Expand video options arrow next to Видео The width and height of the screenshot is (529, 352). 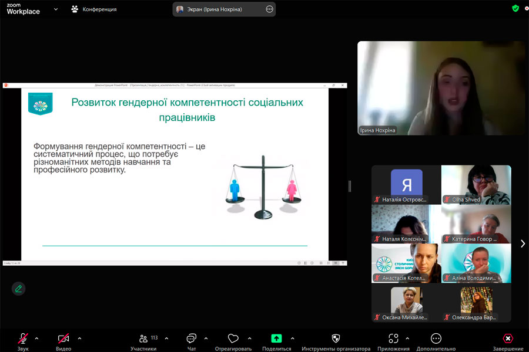(79, 338)
